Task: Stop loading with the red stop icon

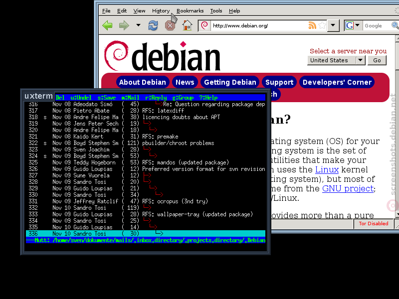Action: pos(170,25)
